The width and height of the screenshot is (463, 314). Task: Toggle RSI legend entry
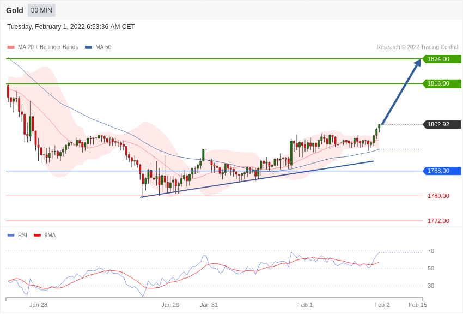(x=17, y=235)
